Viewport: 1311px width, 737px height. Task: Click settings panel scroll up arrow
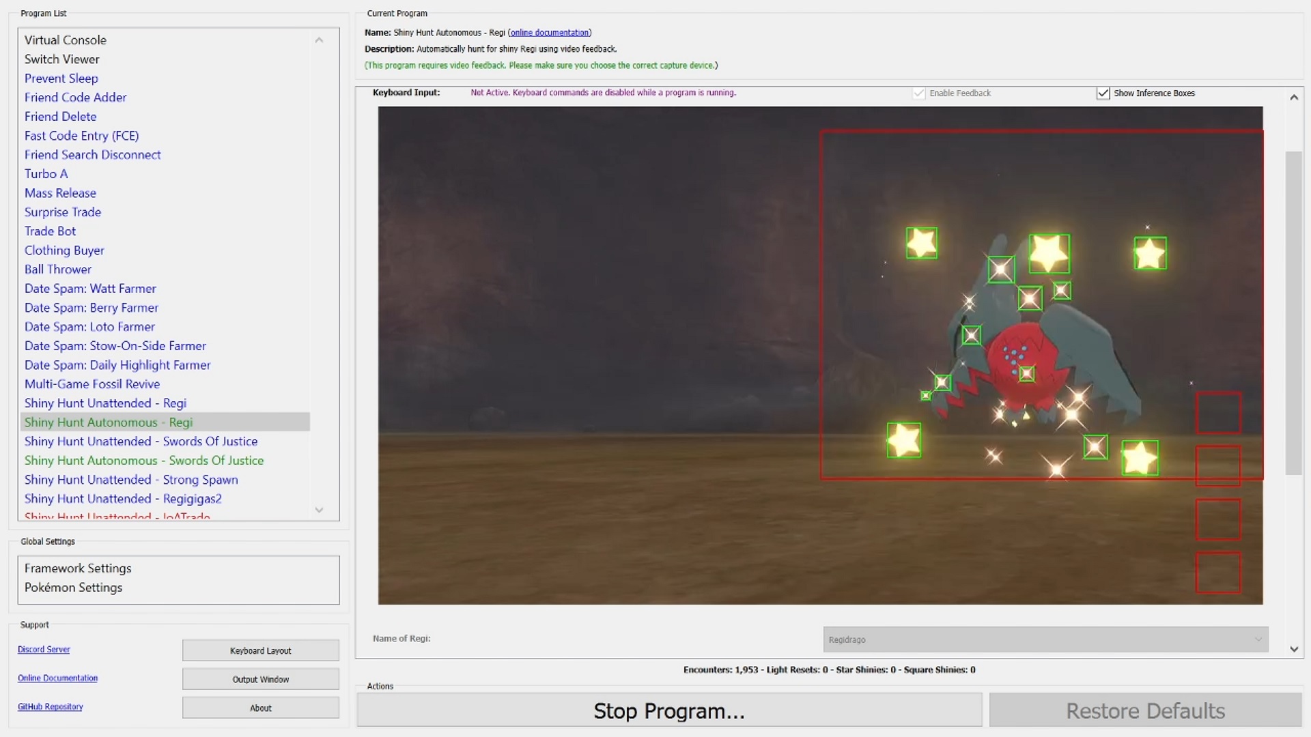[x=1293, y=98]
